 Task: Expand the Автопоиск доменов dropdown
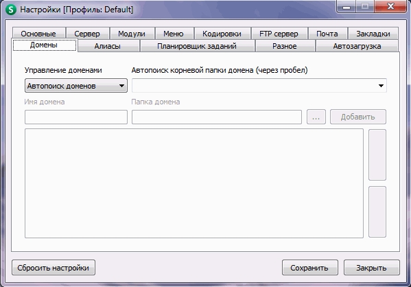[76, 86]
